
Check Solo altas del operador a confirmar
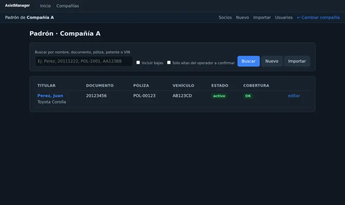[x=169, y=63]
